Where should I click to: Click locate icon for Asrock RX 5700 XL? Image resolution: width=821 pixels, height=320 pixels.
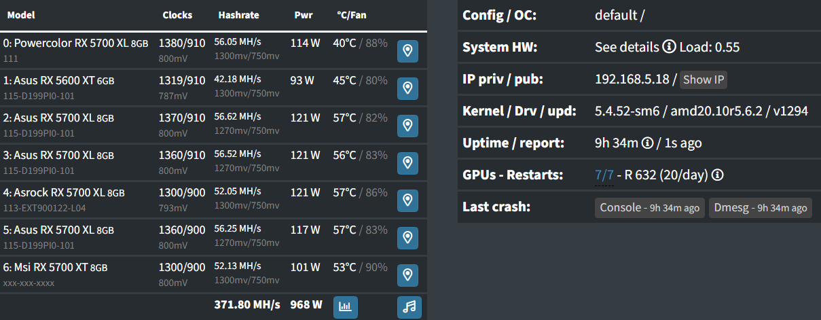pos(407,200)
